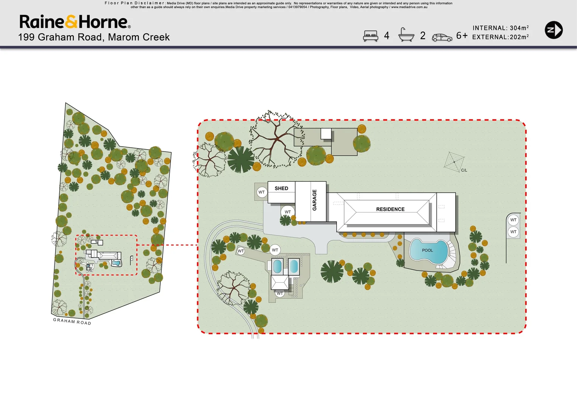Click the clothesline symbol labeled C/L
This screenshot has width=577, height=408.
point(454,162)
